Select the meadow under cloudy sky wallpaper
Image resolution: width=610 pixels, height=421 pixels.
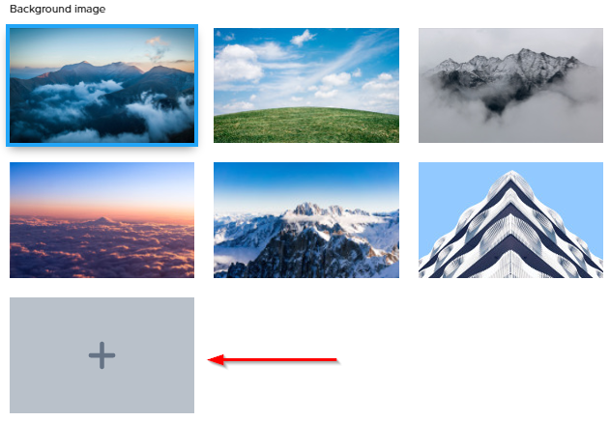point(306,85)
